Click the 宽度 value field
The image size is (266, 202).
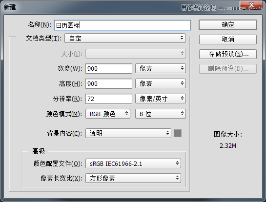[109, 69]
